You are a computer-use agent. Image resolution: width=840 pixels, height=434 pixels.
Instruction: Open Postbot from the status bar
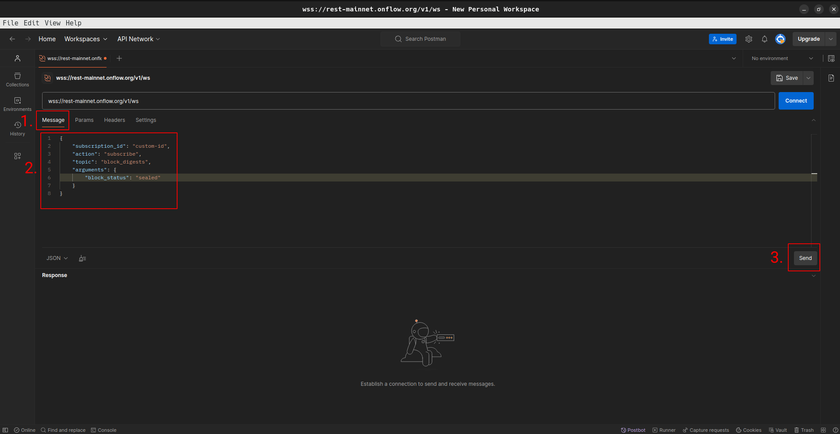coord(633,430)
